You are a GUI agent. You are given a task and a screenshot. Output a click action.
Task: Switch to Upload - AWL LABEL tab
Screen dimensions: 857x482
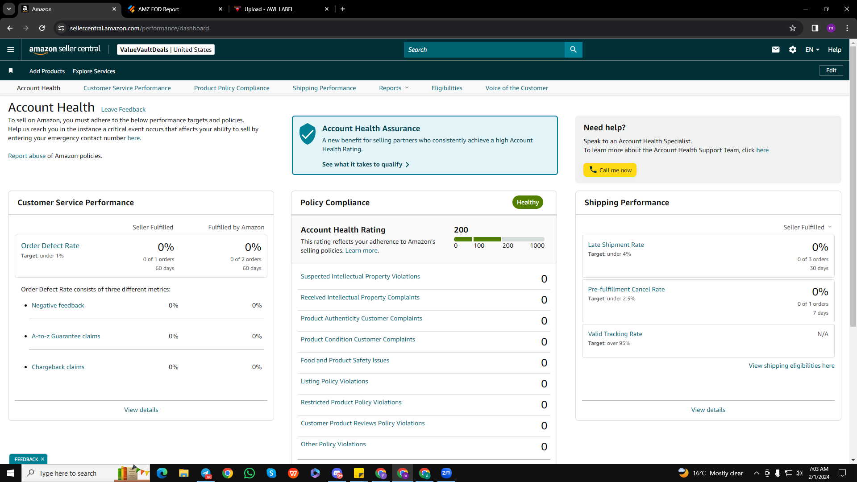pos(281,9)
